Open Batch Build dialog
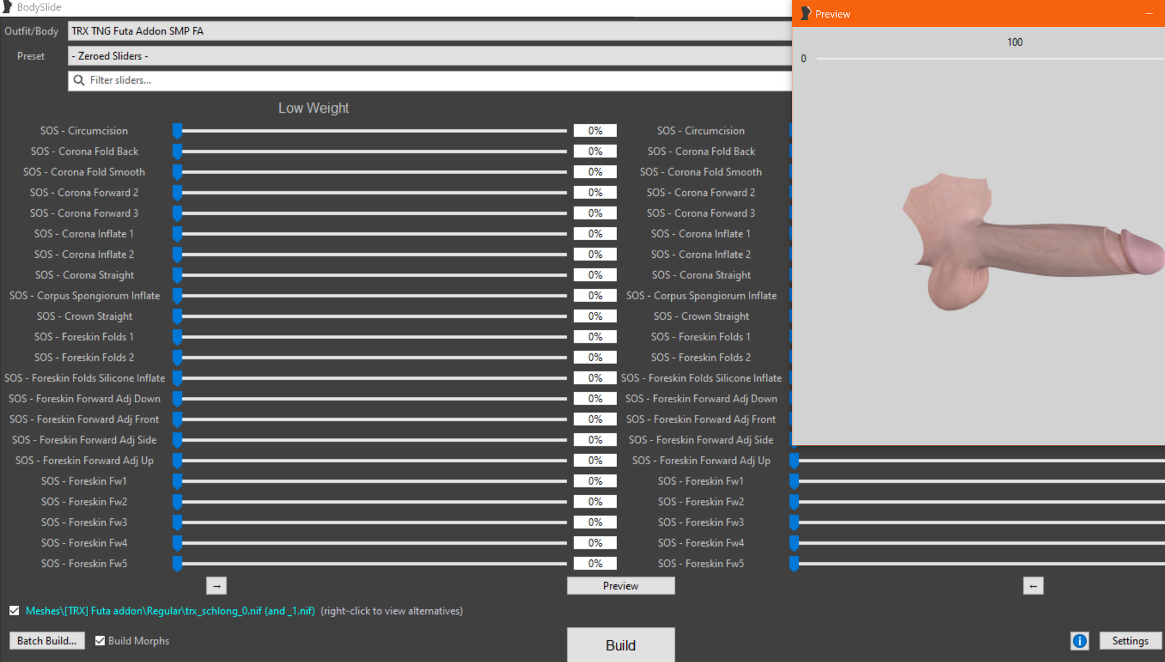 coord(47,641)
